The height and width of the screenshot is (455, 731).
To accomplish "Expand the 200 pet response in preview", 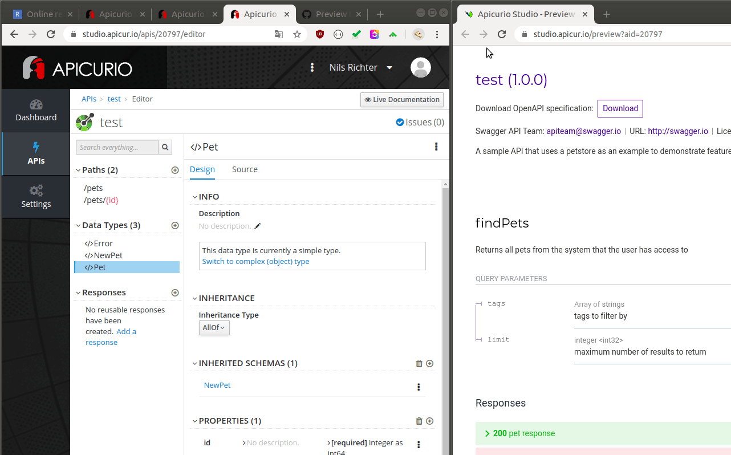I will tap(603, 433).
